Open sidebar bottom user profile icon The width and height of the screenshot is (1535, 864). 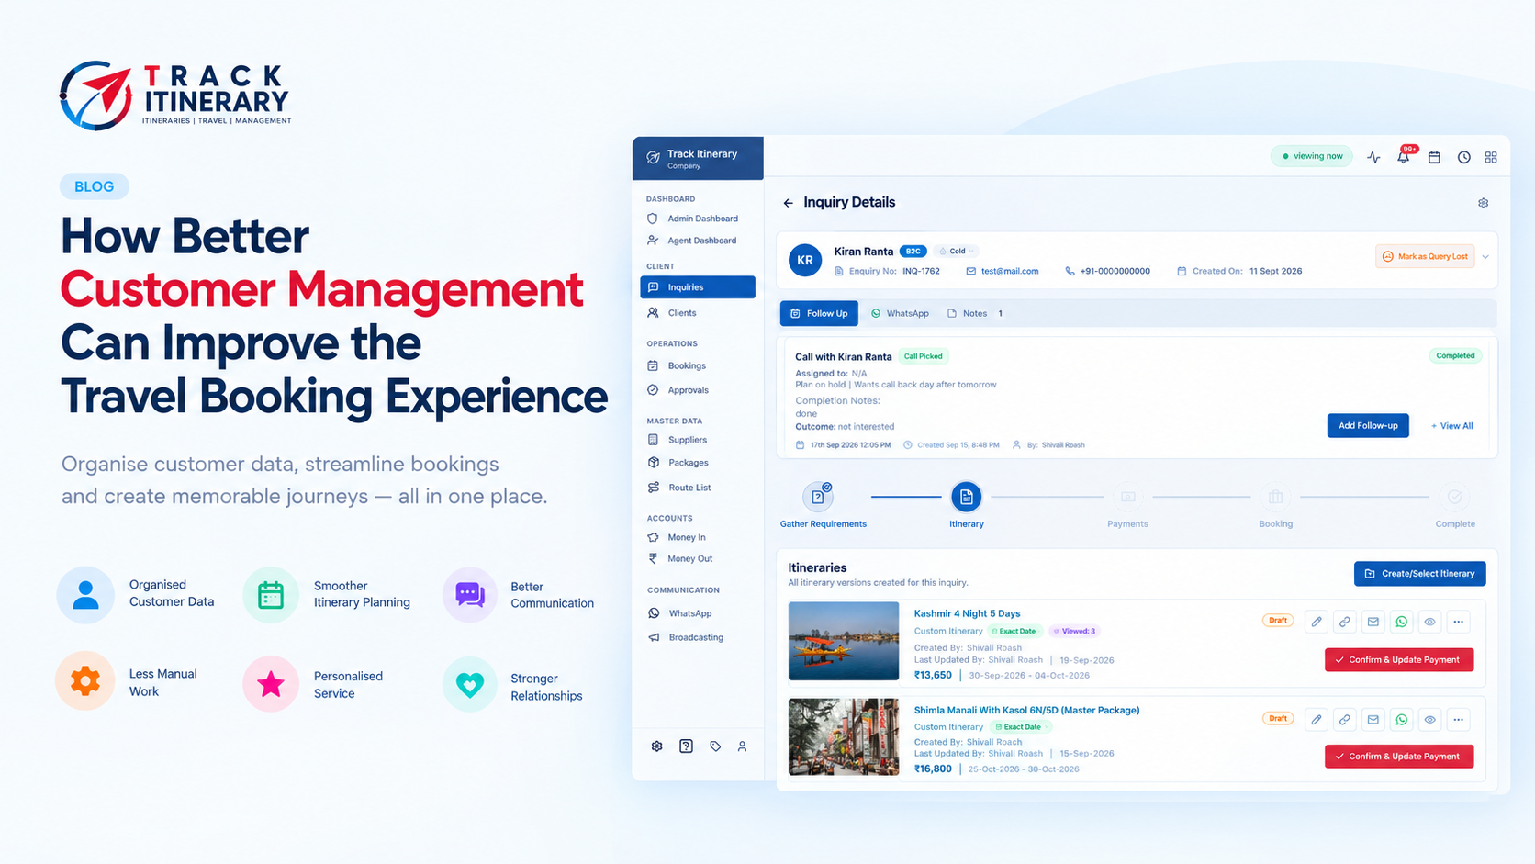coord(742,746)
